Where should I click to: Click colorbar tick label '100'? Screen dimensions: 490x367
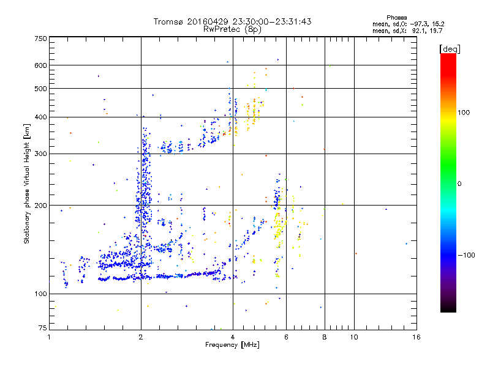click(x=464, y=113)
